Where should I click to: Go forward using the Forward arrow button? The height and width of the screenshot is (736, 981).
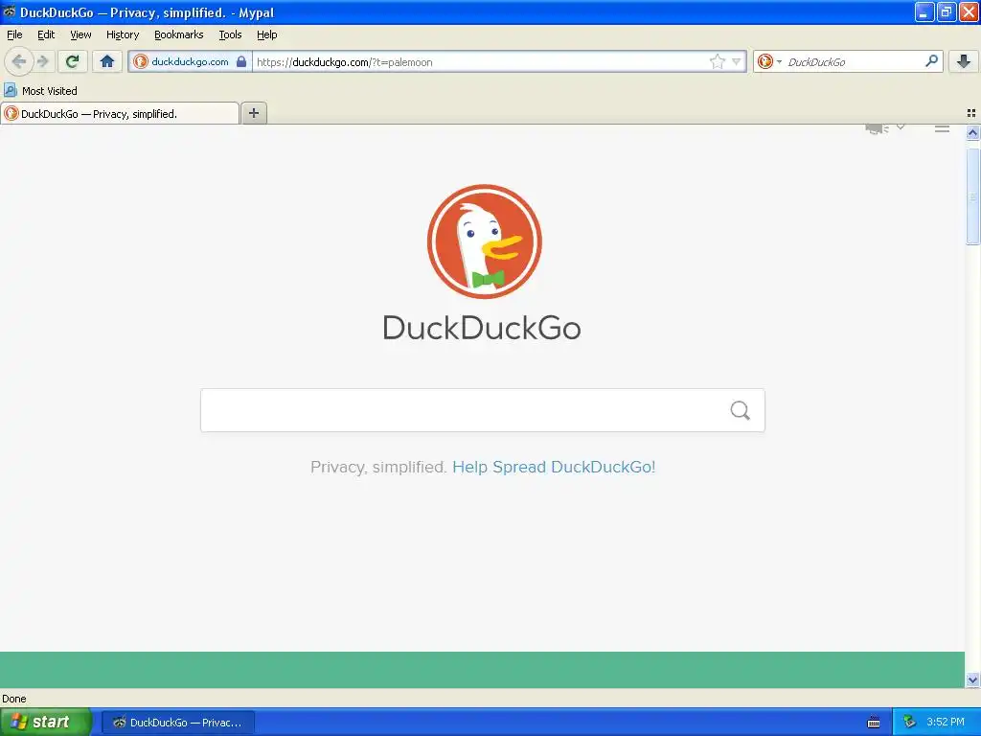point(42,61)
